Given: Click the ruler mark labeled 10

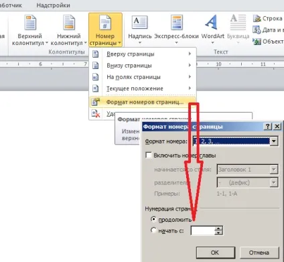Looking at the screenshot, I should 218,64.
